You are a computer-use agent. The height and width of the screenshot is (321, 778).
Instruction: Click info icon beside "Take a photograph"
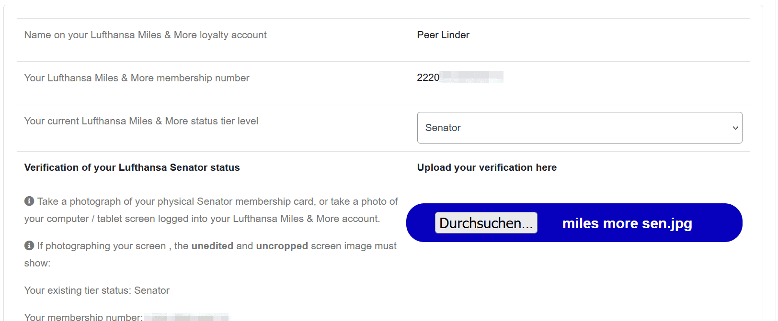pos(29,201)
